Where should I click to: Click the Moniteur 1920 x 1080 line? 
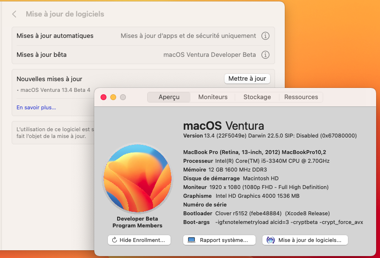point(256,187)
